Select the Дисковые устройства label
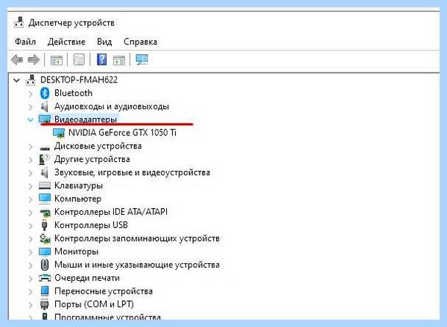Screen dimensions: 447x327 coord(98,146)
